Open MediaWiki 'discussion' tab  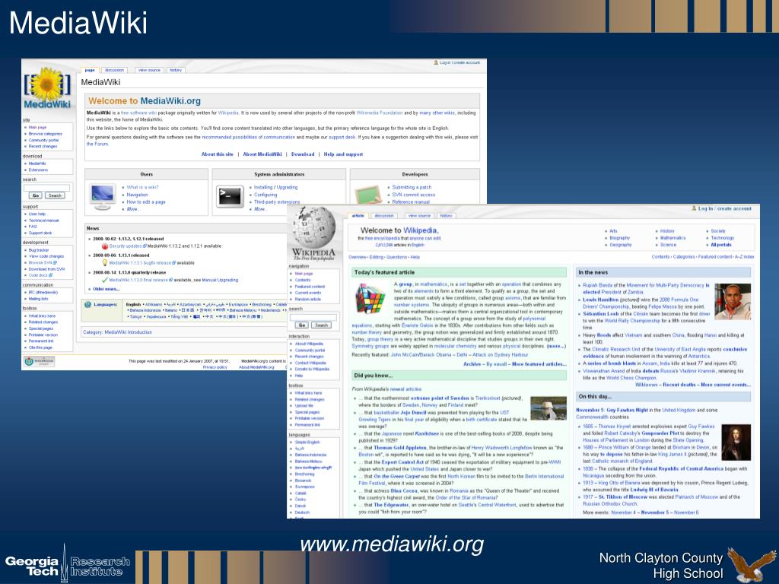(114, 70)
